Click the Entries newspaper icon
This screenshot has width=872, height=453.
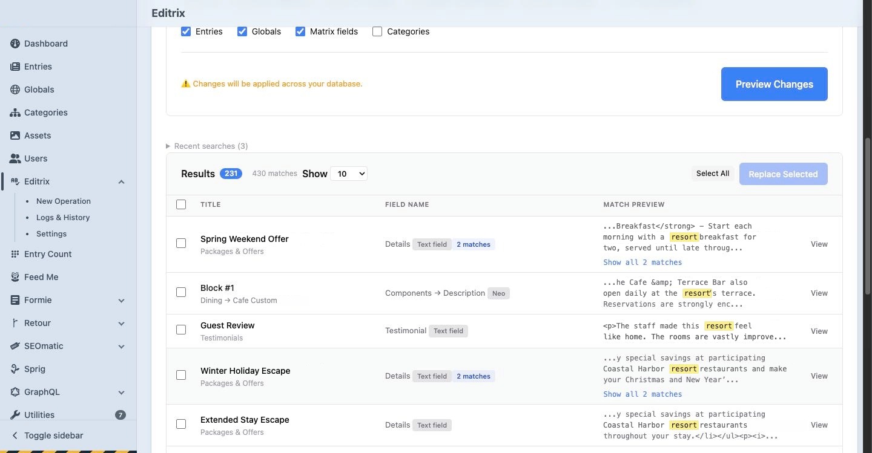[15, 67]
